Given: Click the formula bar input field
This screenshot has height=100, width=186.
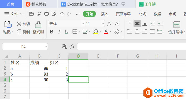Looking at the screenshot, I should (131, 47).
